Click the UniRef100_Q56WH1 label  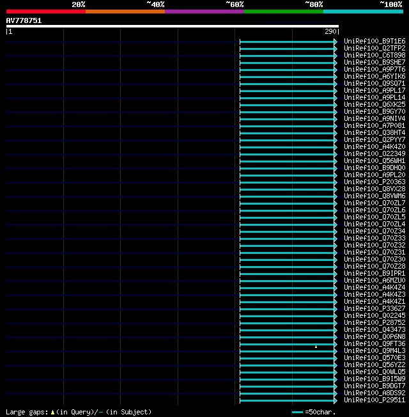[374, 161]
